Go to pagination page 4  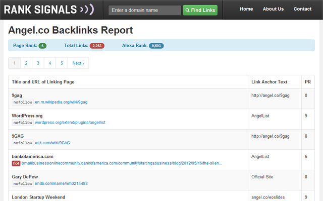point(49,63)
